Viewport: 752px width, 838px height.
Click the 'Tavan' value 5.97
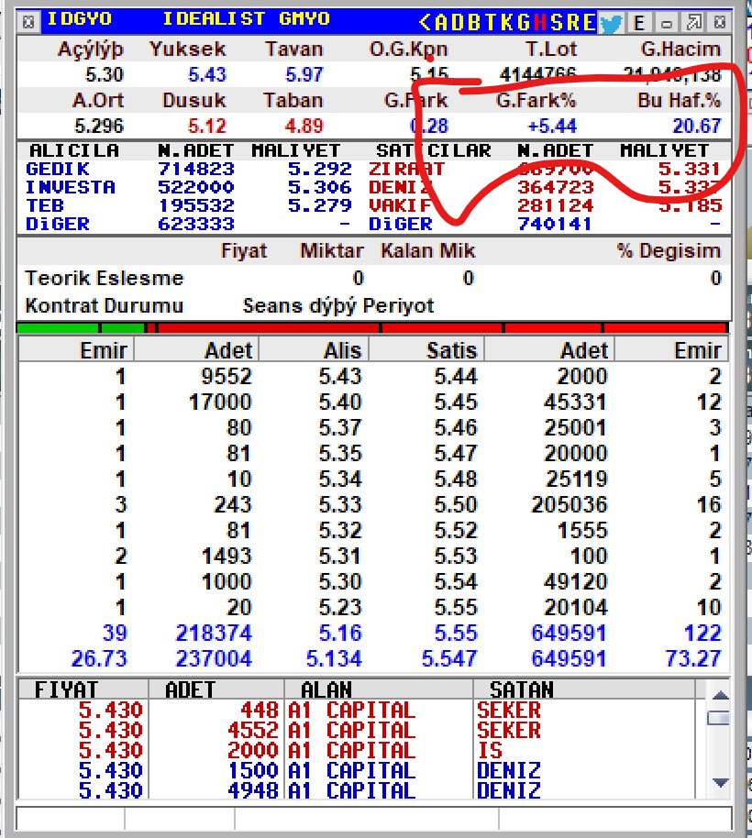304,75
